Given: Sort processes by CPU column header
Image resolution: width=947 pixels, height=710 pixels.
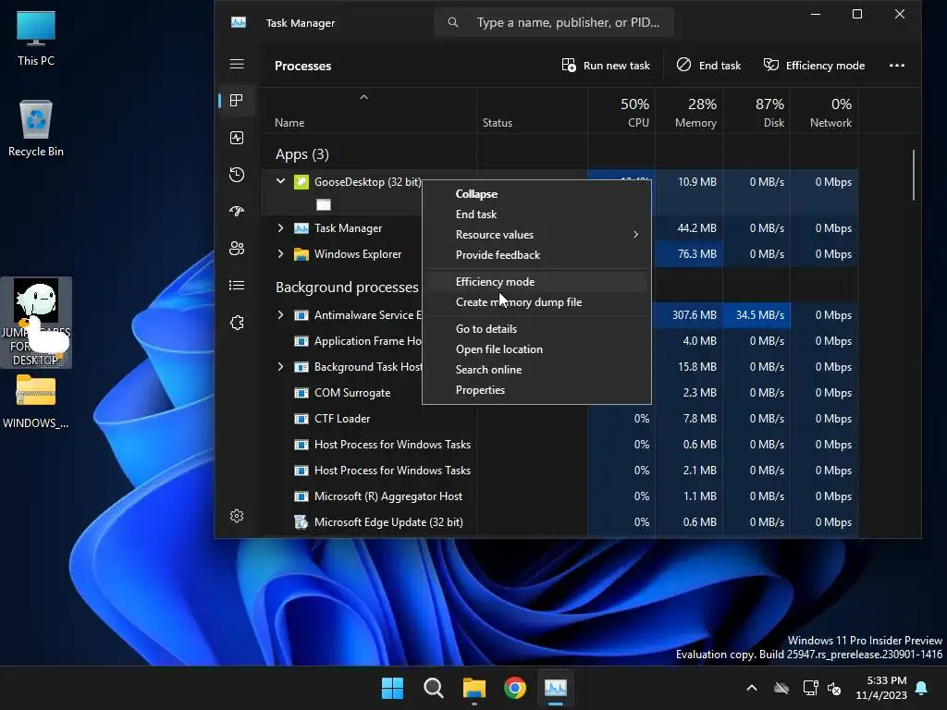Looking at the screenshot, I should [x=621, y=111].
